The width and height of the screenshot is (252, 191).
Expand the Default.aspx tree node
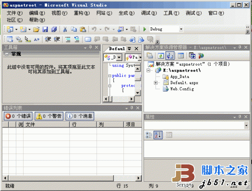(155, 83)
